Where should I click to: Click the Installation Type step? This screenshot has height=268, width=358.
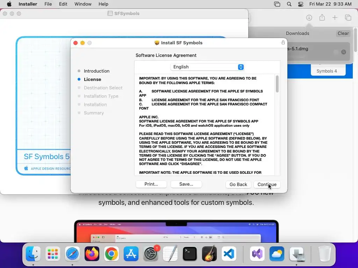click(x=101, y=96)
